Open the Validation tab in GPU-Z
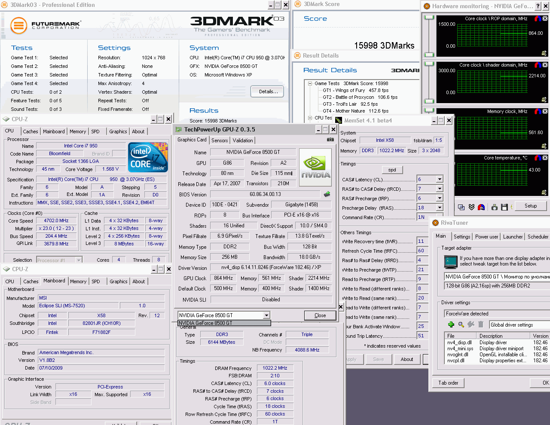 [243, 141]
